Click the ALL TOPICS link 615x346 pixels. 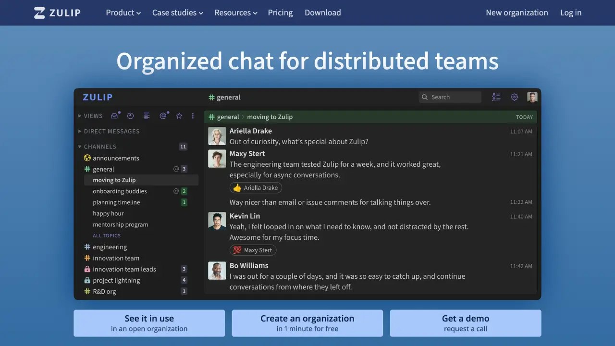pos(107,235)
